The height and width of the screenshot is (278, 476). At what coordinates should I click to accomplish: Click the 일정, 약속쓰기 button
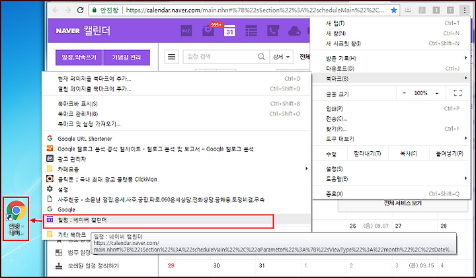click(79, 57)
